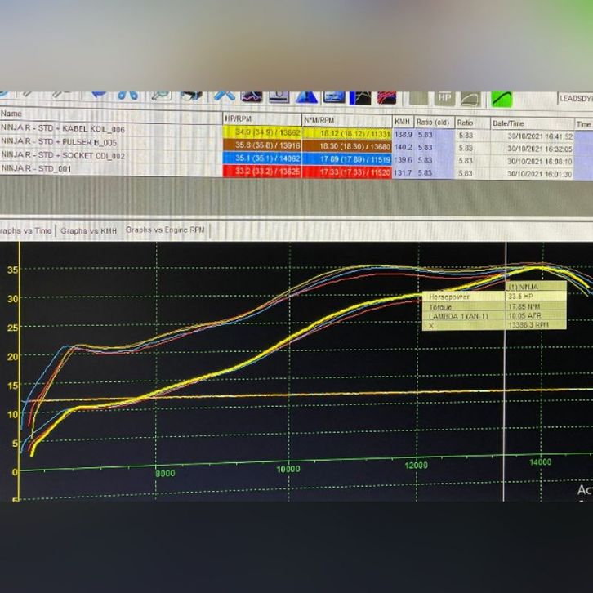Click the LEADSDYI field in toolbar
The height and width of the screenshot is (593, 593).
[575, 98]
